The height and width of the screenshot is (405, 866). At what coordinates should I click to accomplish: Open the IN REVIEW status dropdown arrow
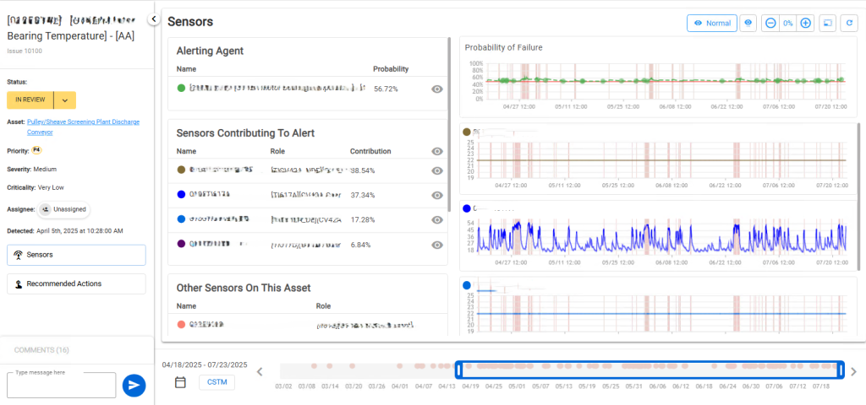pos(65,100)
